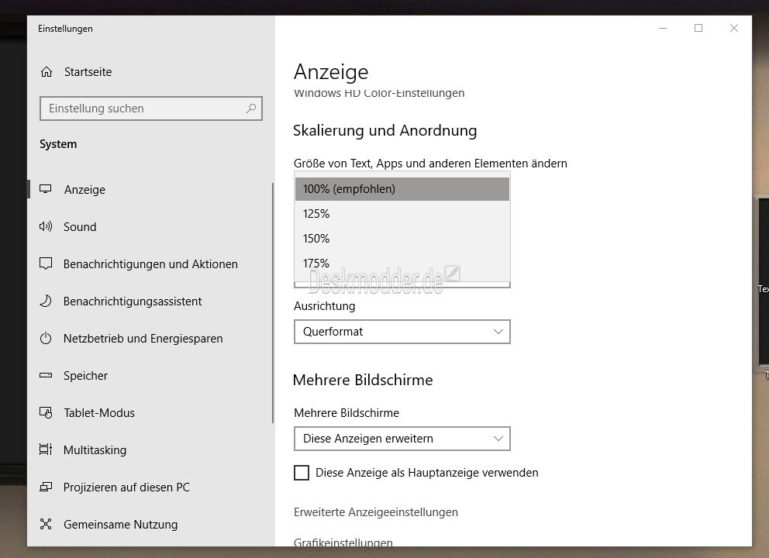This screenshot has height=558, width=769.
Task: Click the Speicher drive icon
Action: [46, 376]
